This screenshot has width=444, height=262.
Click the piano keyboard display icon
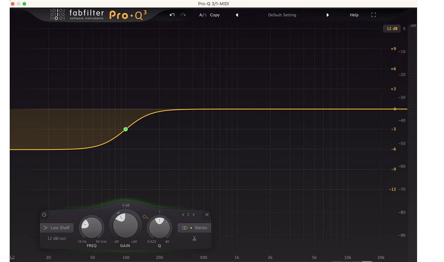pyautogui.click(x=12, y=258)
